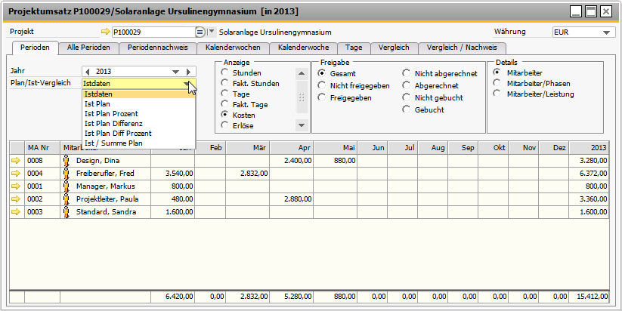Choose Ist Plan Differenz in the list
The image size is (622, 311).
[113, 123]
